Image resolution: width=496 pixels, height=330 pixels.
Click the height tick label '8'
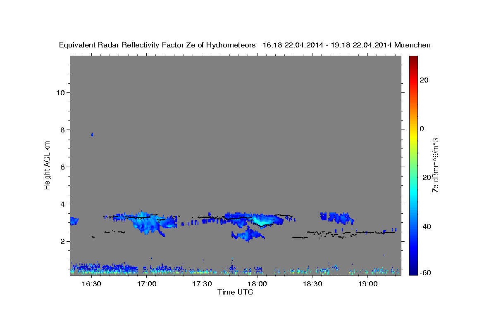[x=62, y=130]
